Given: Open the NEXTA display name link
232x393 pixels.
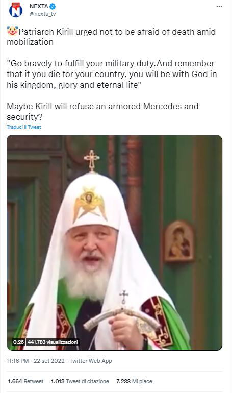Looking at the screenshot, I should (x=39, y=6).
